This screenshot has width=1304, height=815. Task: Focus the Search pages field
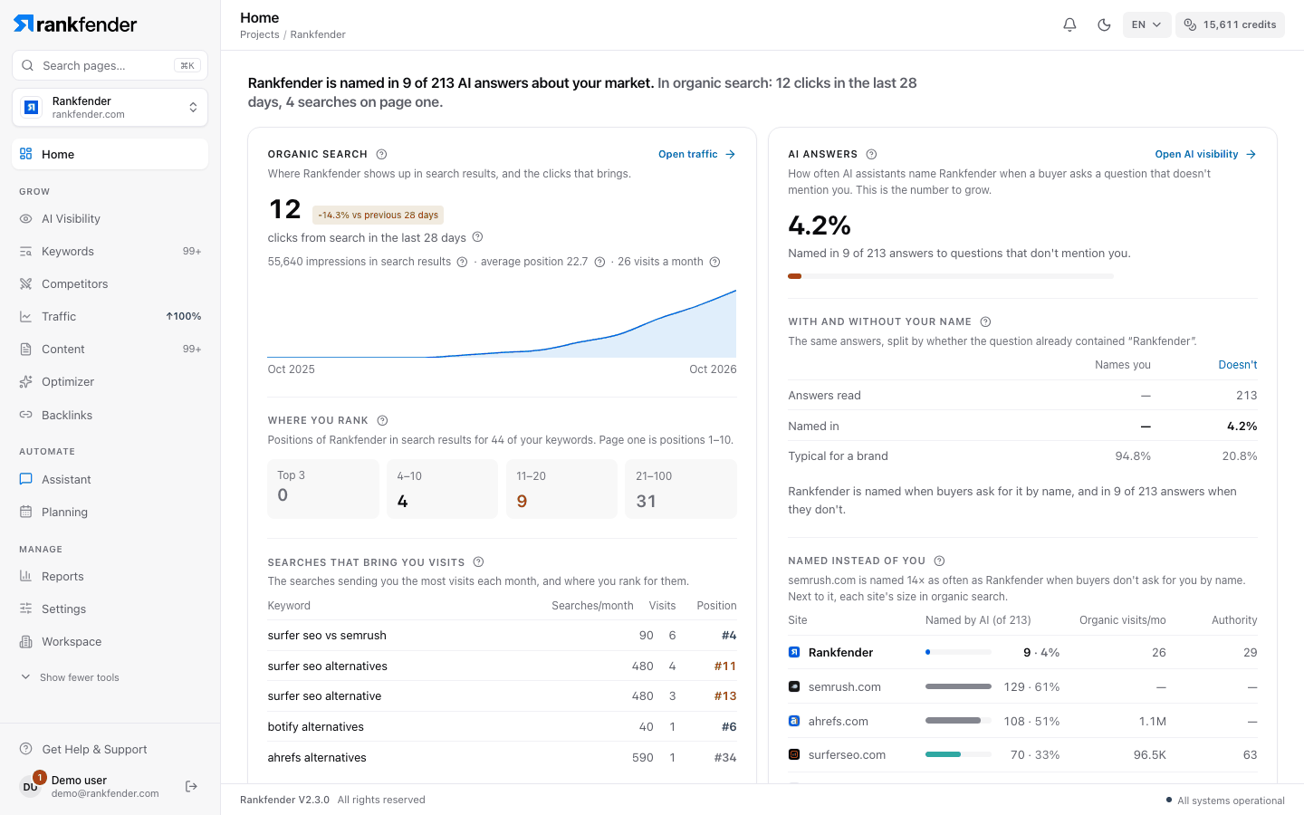(110, 65)
